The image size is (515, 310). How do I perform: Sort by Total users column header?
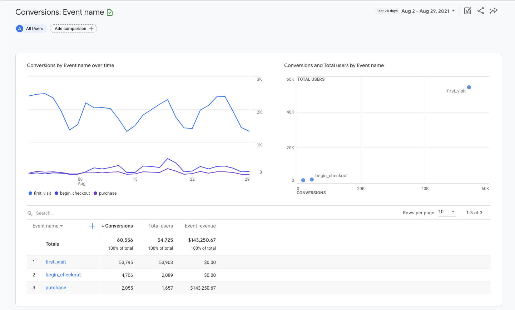(160, 226)
